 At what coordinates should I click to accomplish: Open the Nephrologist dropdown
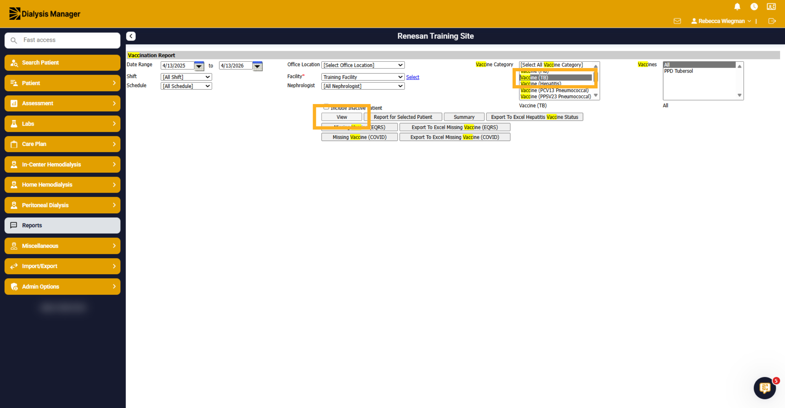tap(363, 86)
